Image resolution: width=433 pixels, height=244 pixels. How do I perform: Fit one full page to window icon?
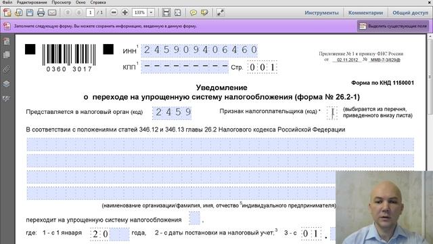pos(177,12)
